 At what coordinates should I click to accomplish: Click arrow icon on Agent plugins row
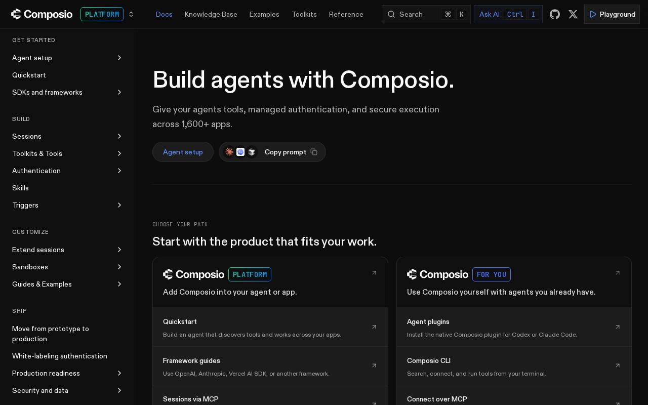point(618,327)
